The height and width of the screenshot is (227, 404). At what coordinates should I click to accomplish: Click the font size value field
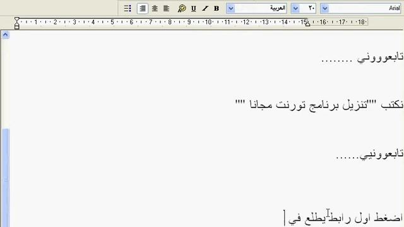(307, 8)
